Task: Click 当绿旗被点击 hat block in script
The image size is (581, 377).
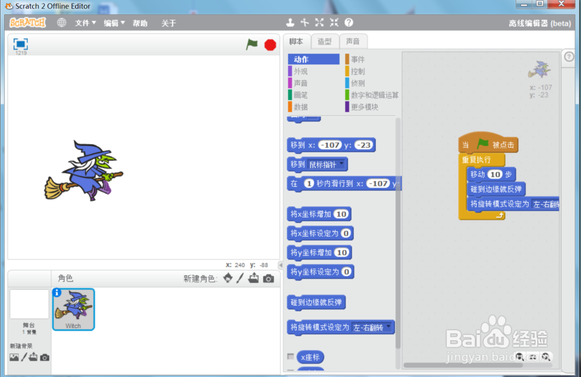Action: 488,142
